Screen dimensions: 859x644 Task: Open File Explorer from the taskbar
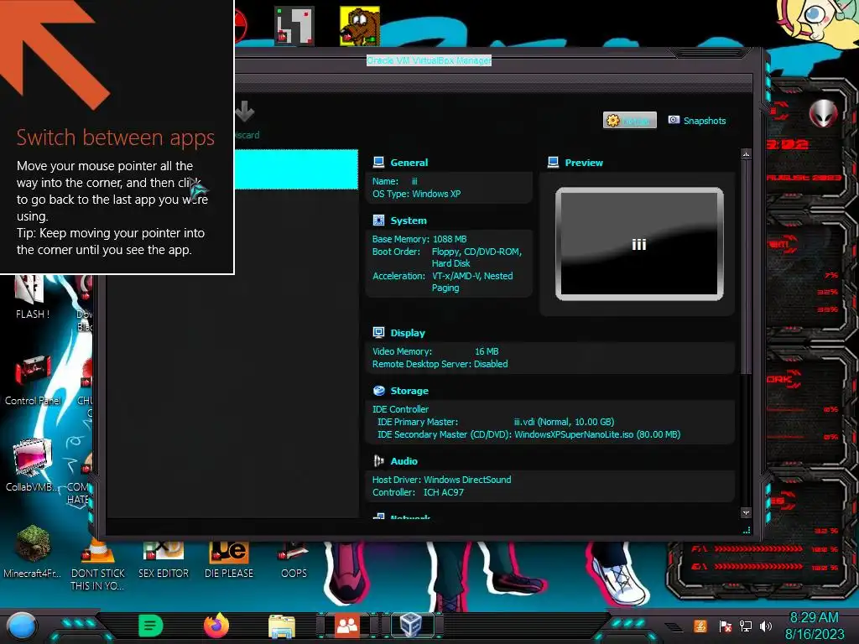point(282,626)
